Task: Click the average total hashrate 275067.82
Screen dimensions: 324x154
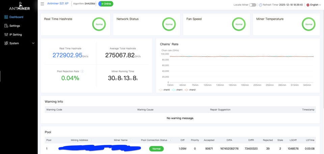Action: (x=120, y=55)
